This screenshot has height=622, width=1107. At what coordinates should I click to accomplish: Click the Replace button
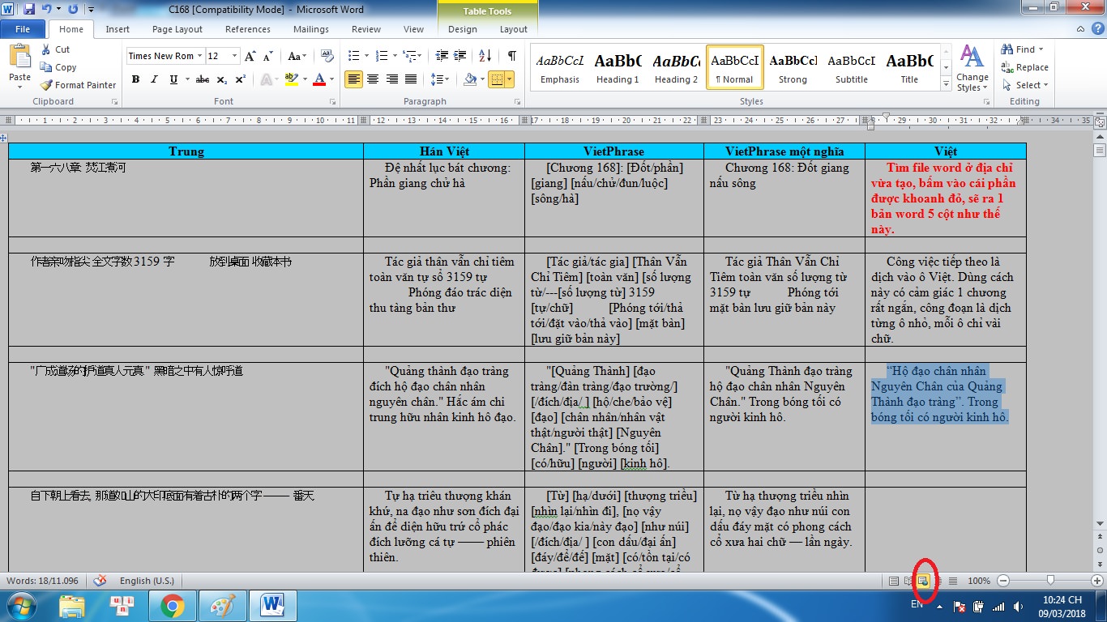1024,67
